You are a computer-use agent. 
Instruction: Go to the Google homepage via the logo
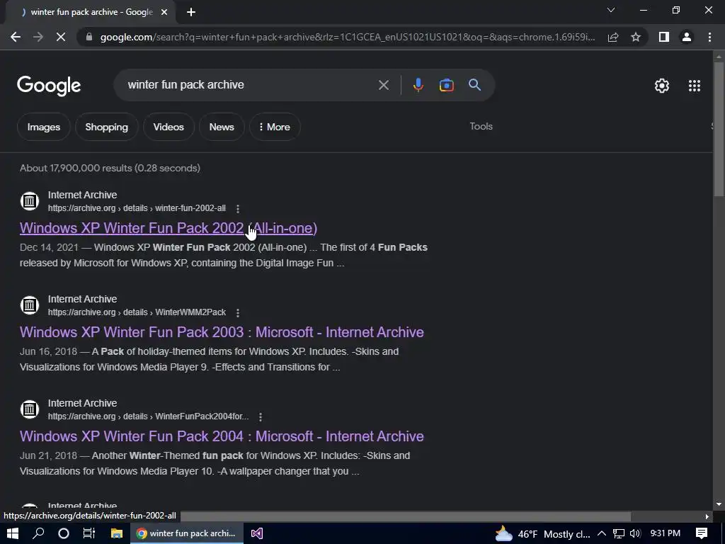pyautogui.click(x=49, y=86)
